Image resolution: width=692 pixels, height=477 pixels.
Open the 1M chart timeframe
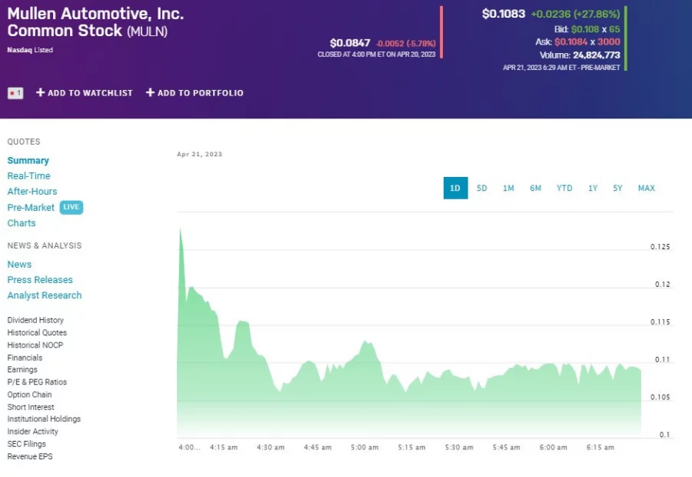(508, 188)
